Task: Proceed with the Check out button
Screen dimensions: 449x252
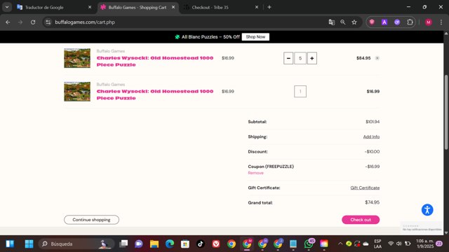Action: (361, 220)
